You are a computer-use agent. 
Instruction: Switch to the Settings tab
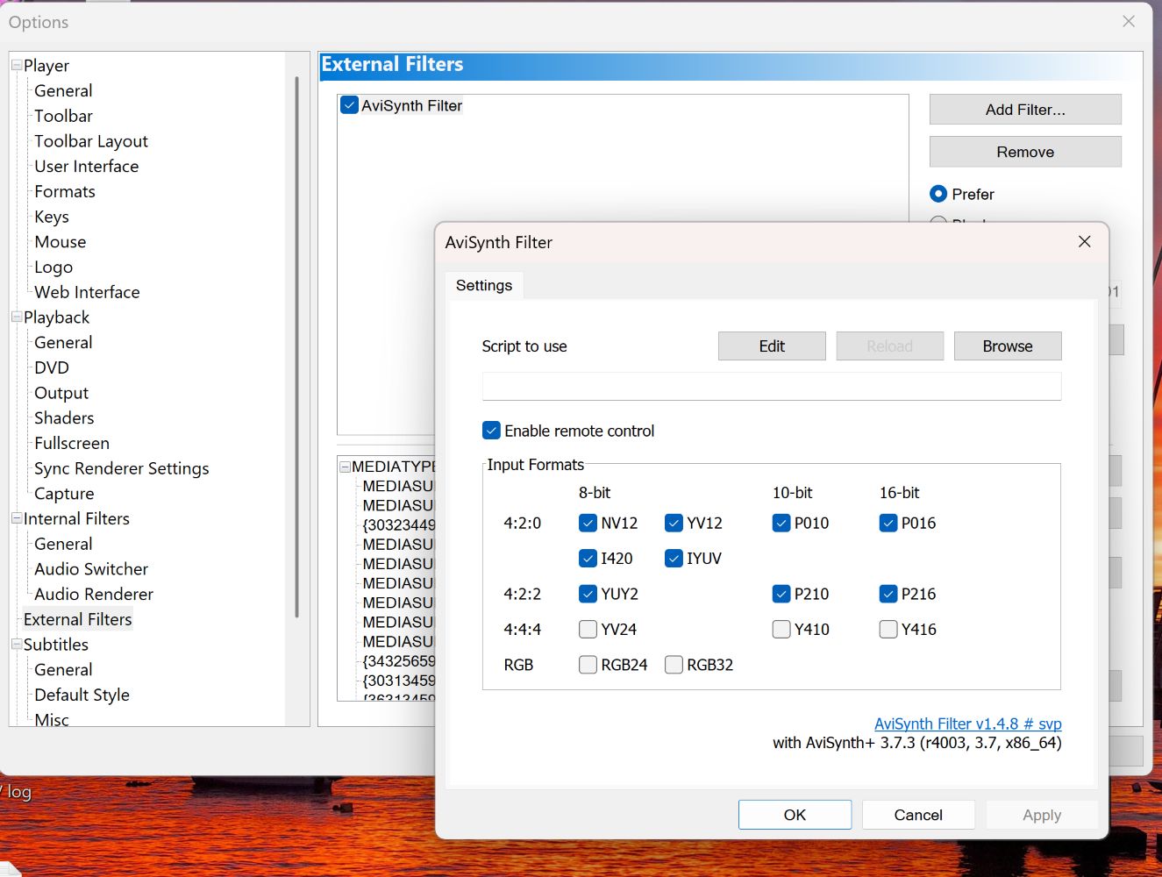(484, 285)
